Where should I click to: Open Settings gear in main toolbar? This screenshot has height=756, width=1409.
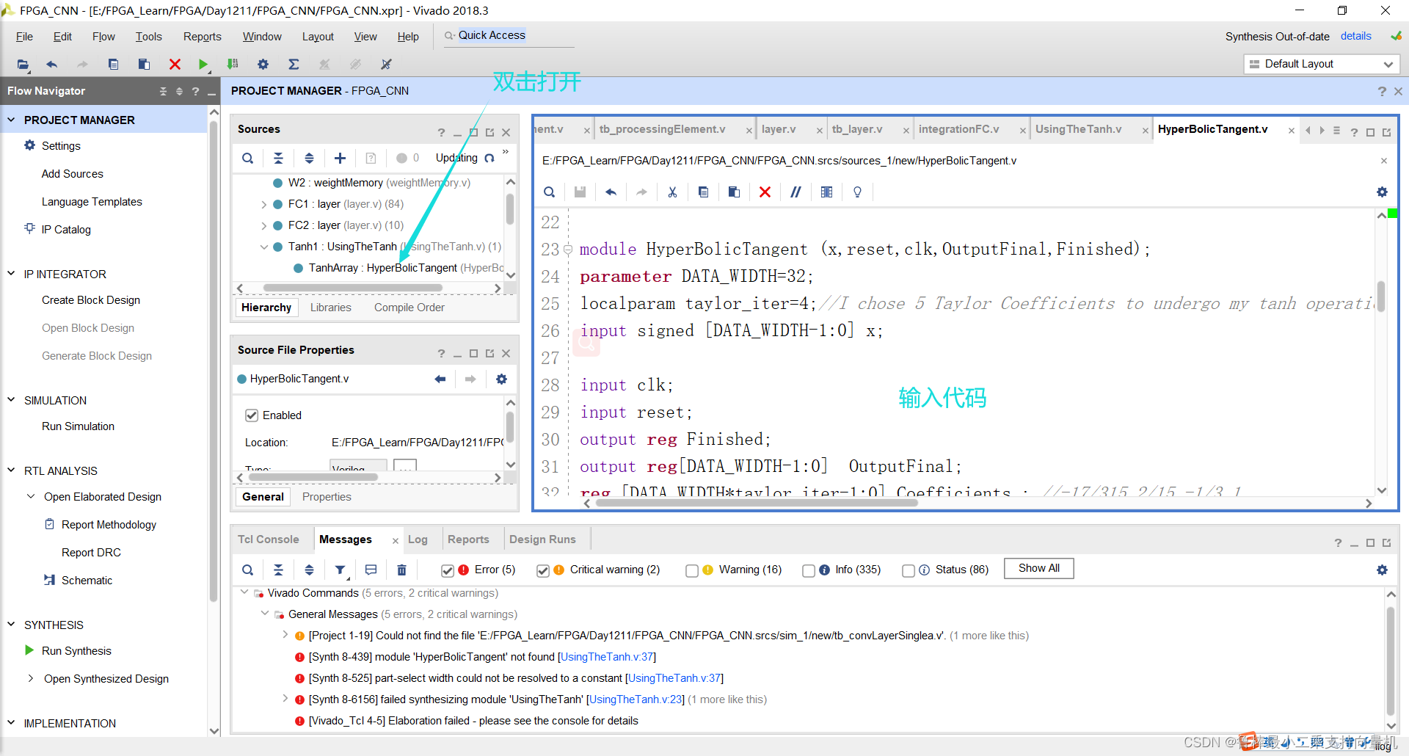[263, 65]
